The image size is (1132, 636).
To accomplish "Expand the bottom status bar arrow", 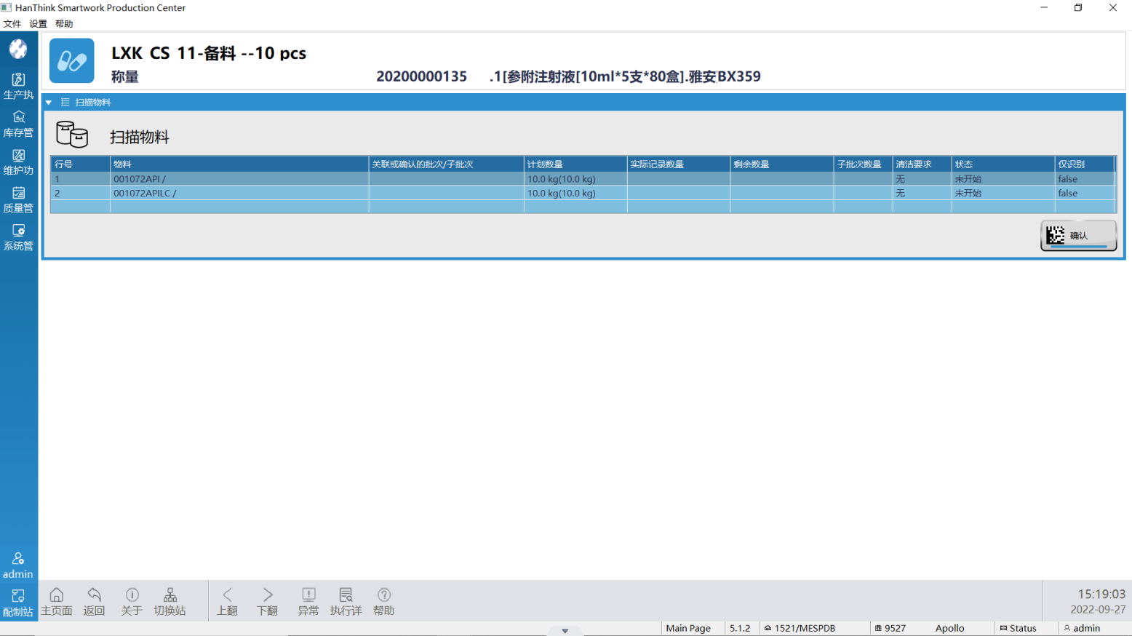I will (x=565, y=631).
